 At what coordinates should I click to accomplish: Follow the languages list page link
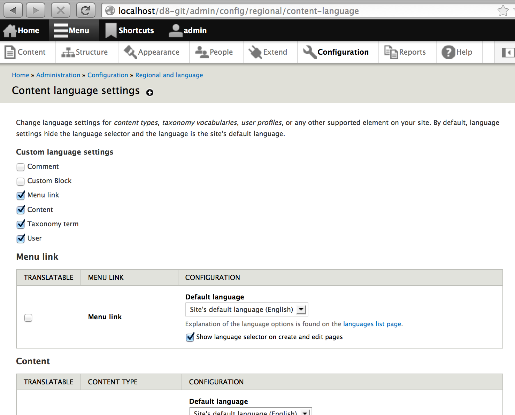pyautogui.click(x=372, y=324)
